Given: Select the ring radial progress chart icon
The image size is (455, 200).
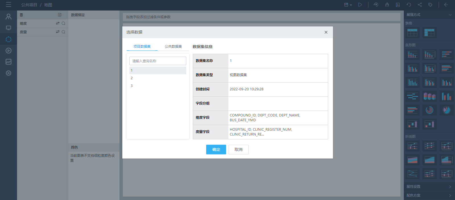Looking at the screenshot, I should [429, 110].
